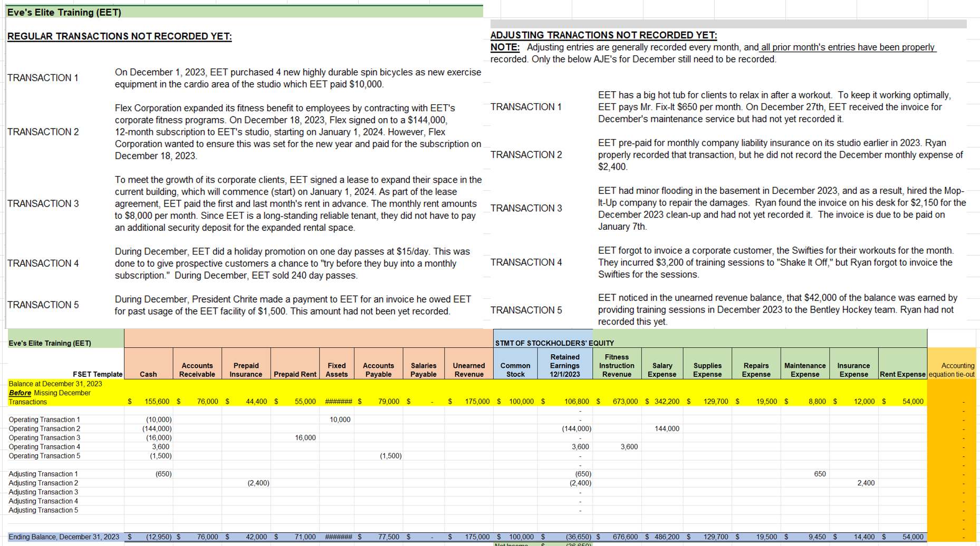
Task: Select the Adjusting Transaction 5 row label
Action: [x=44, y=510]
